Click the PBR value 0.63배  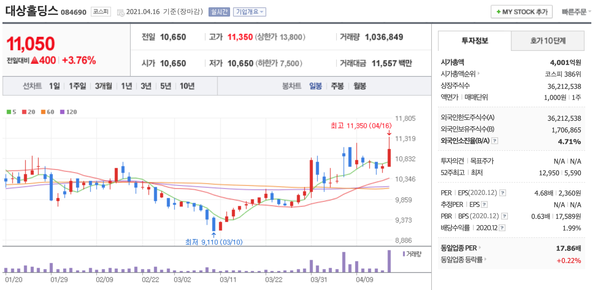tap(541, 216)
